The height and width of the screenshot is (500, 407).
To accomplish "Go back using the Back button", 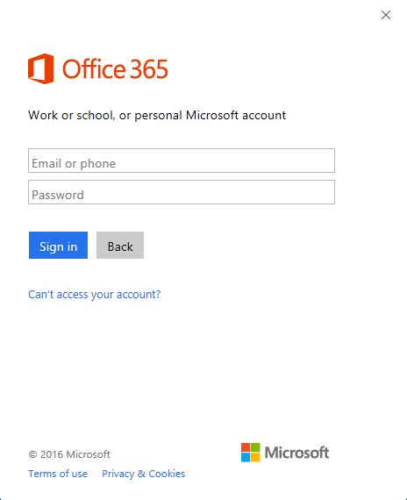I will [x=120, y=245].
